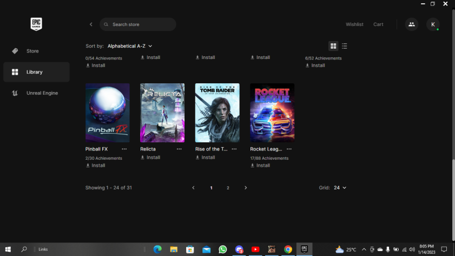The image size is (455, 256).
Task: Click 17/88 Achievements under Rocket League
Action: (269, 159)
